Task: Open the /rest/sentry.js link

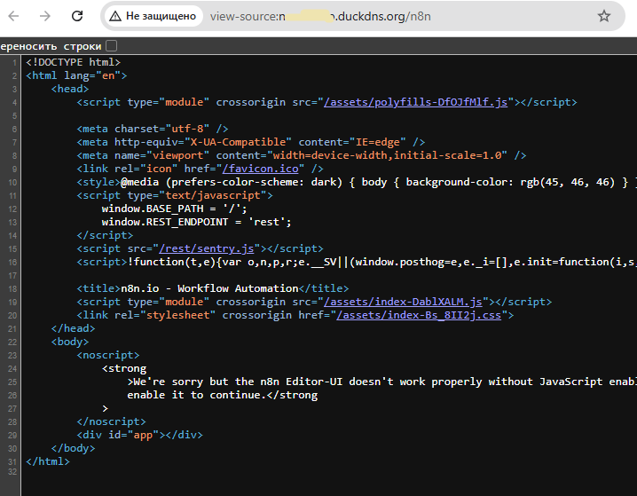Action: (207, 248)
